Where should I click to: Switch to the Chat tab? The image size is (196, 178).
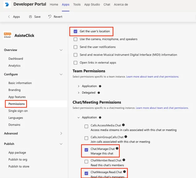tap(107, 5)
